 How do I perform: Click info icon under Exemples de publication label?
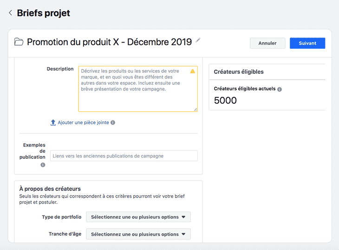43,165
